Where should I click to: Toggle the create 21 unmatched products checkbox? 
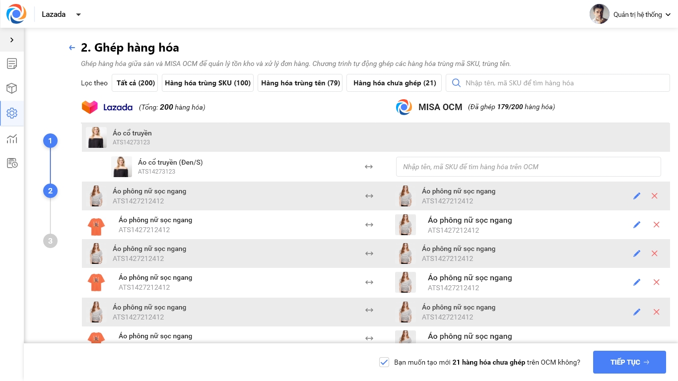pyautogui.click(x=384, y=362)
